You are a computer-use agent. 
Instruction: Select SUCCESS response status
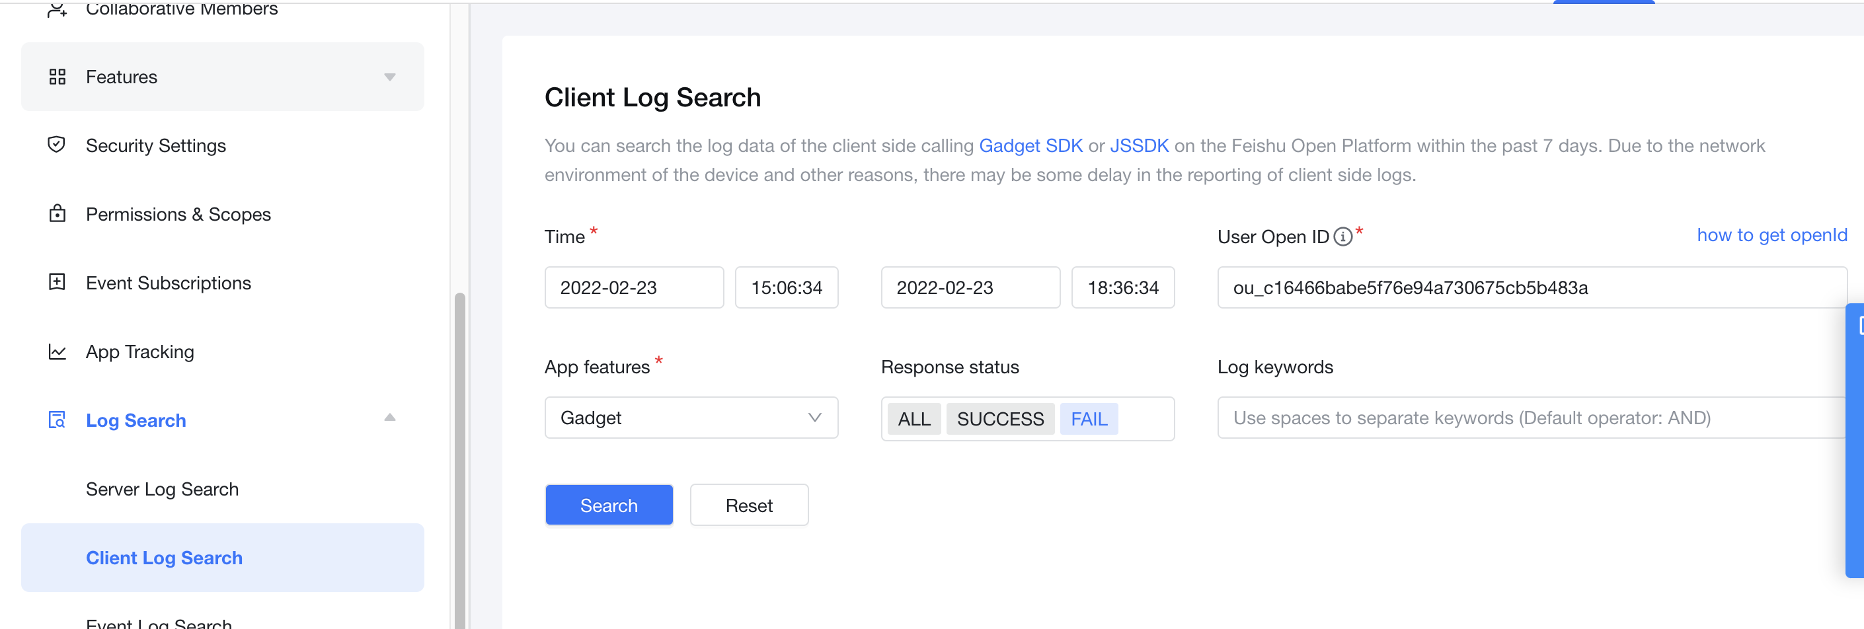999,419
